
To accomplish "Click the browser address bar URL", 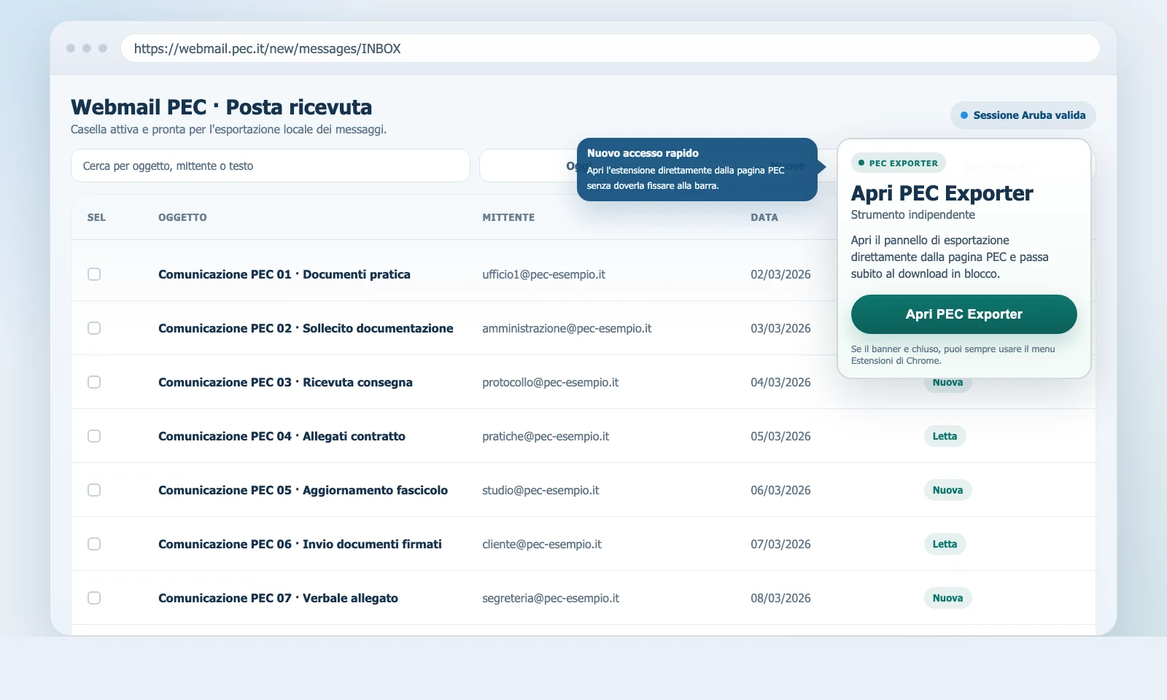I will [x=268, y=49].
